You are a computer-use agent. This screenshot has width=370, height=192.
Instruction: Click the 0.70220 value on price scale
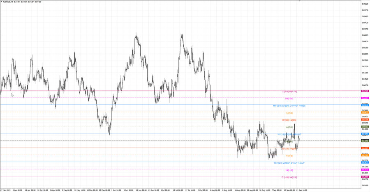coord(365,4)
